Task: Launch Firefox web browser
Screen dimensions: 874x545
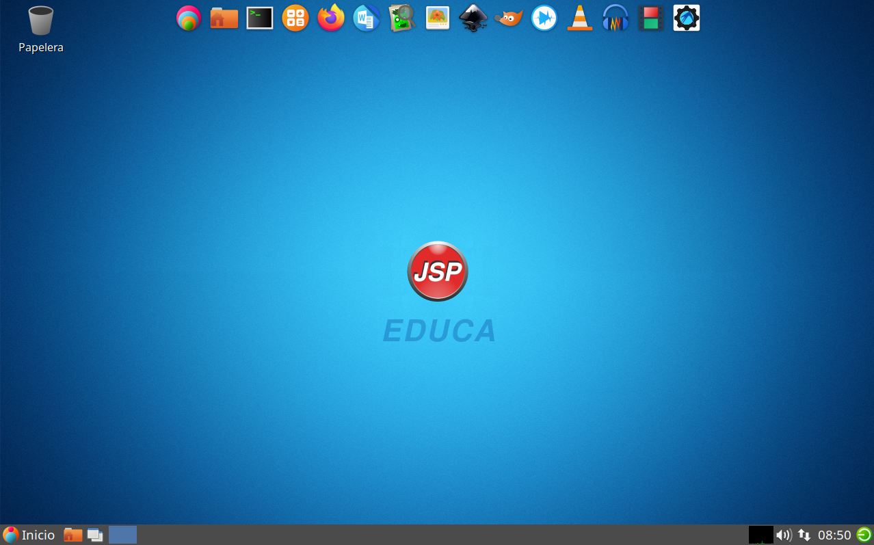Action: pyautogui.click(x=331, y=18)
